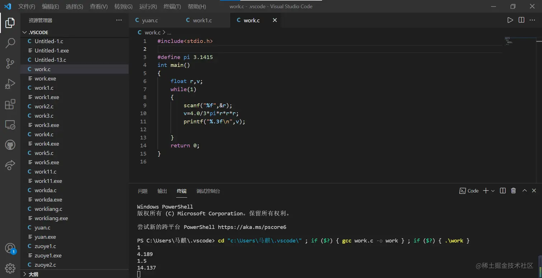Viewport: 542px width, 278px height.
Task: Switch to the yuan.c editor tab
Action: coord(150,20)
